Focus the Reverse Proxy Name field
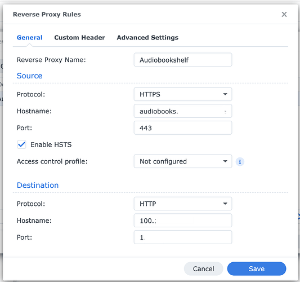The width and height of the screenshot is (300, 282). [x=183, y=60]
